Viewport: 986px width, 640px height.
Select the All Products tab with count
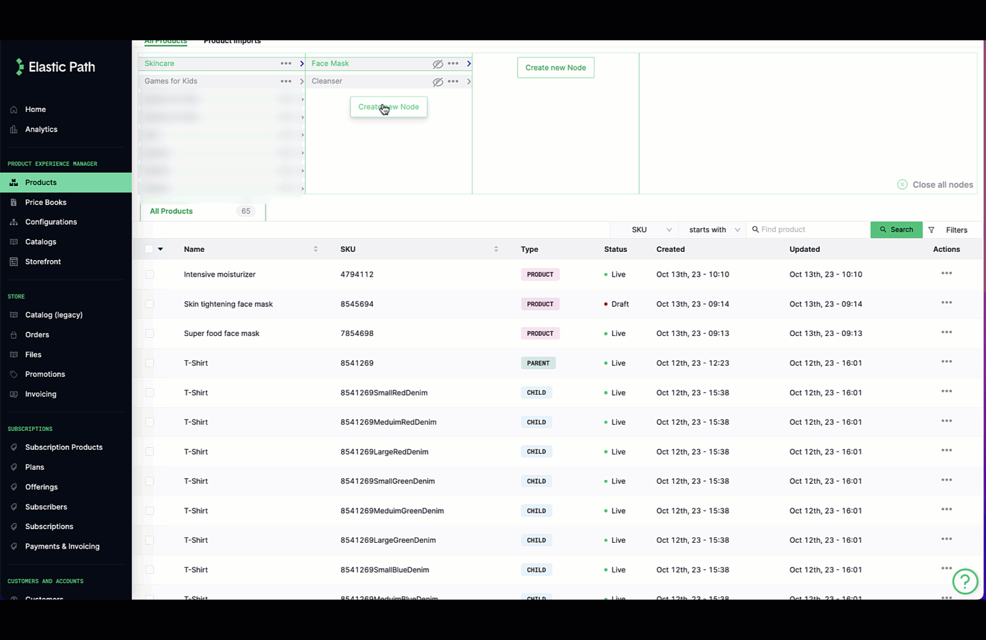[x=202, y=211]
